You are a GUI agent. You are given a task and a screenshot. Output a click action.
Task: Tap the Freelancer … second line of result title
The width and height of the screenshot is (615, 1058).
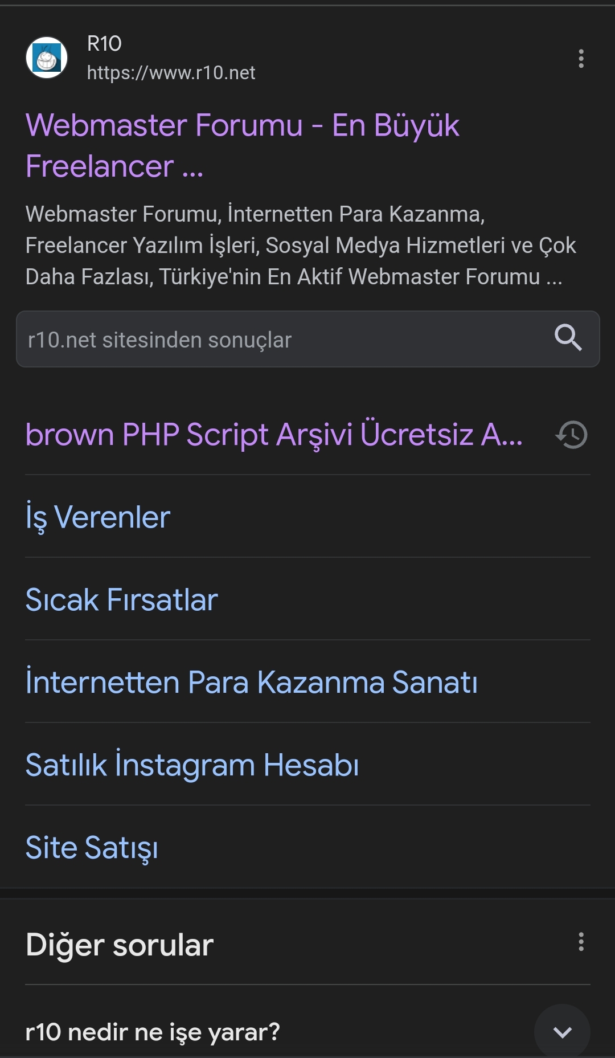114,166
